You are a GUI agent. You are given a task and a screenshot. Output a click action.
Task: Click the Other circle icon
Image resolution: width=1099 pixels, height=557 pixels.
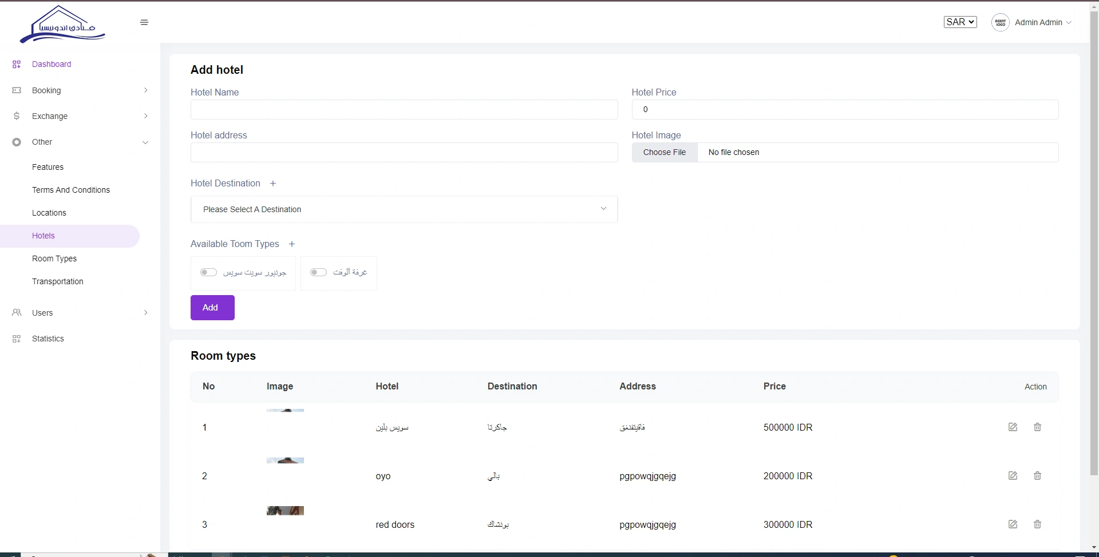coord(17,142)
